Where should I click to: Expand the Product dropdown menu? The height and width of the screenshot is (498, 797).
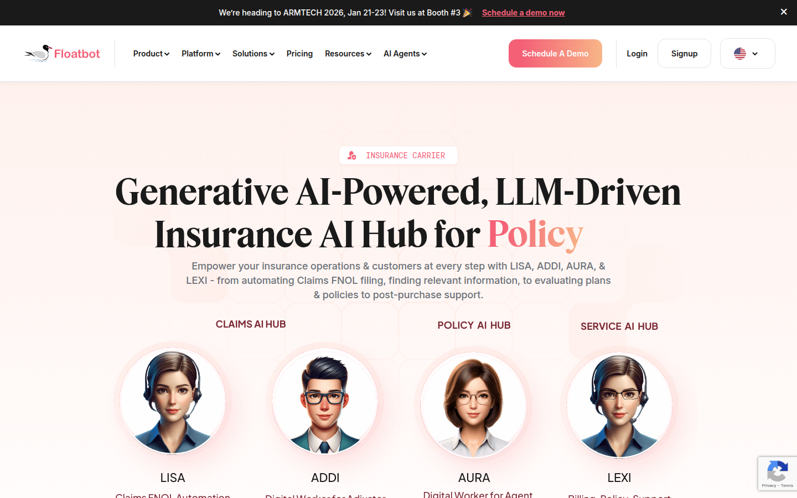coord(151,54)
